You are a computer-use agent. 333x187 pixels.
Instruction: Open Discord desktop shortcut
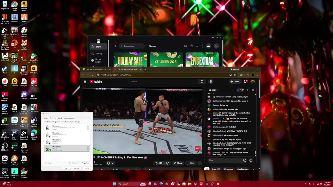click(x=24, y=95)
